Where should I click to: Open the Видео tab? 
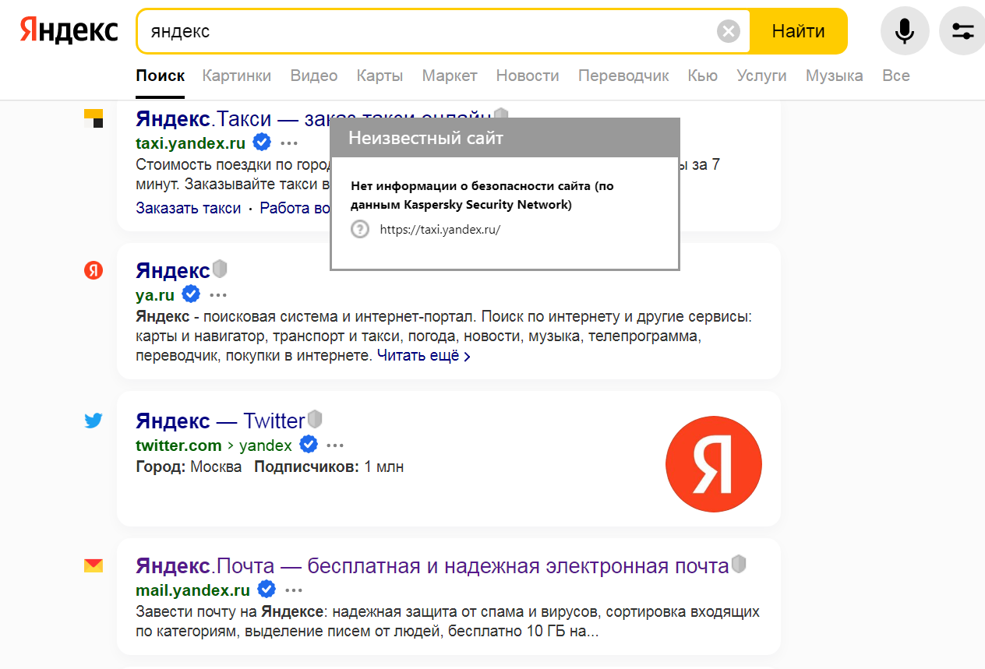[x=314, y=76]
